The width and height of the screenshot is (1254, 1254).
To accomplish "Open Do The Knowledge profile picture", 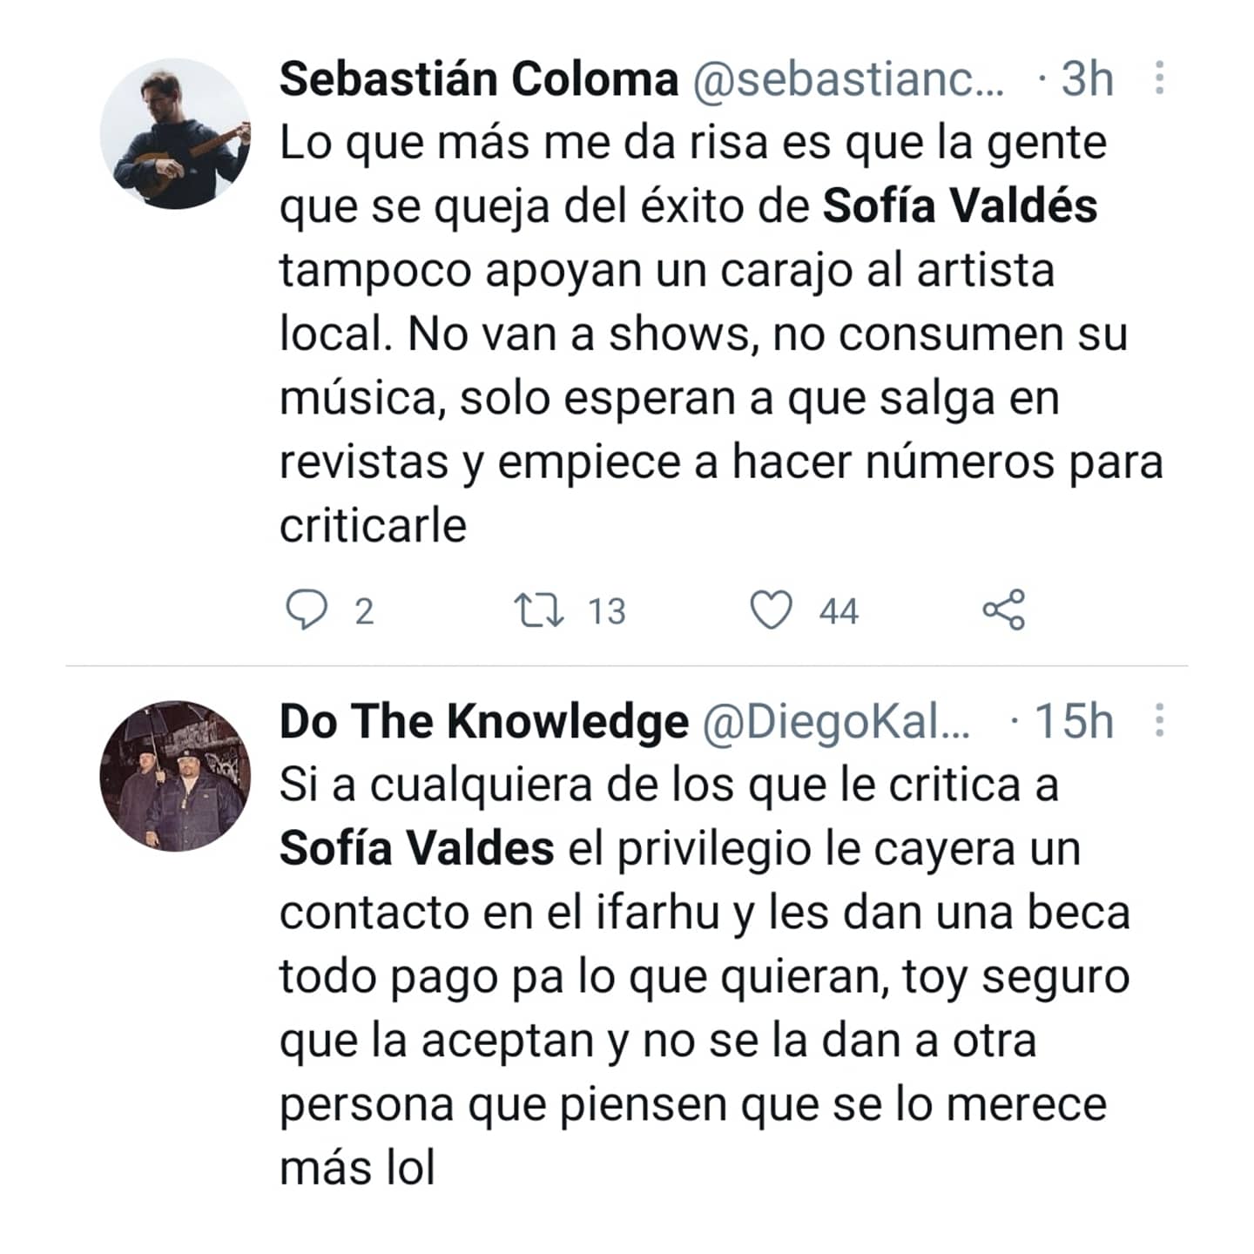I will 176,775.
